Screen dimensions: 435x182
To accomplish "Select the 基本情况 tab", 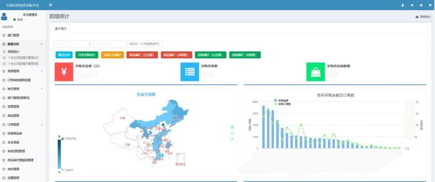I will (60, 28).
